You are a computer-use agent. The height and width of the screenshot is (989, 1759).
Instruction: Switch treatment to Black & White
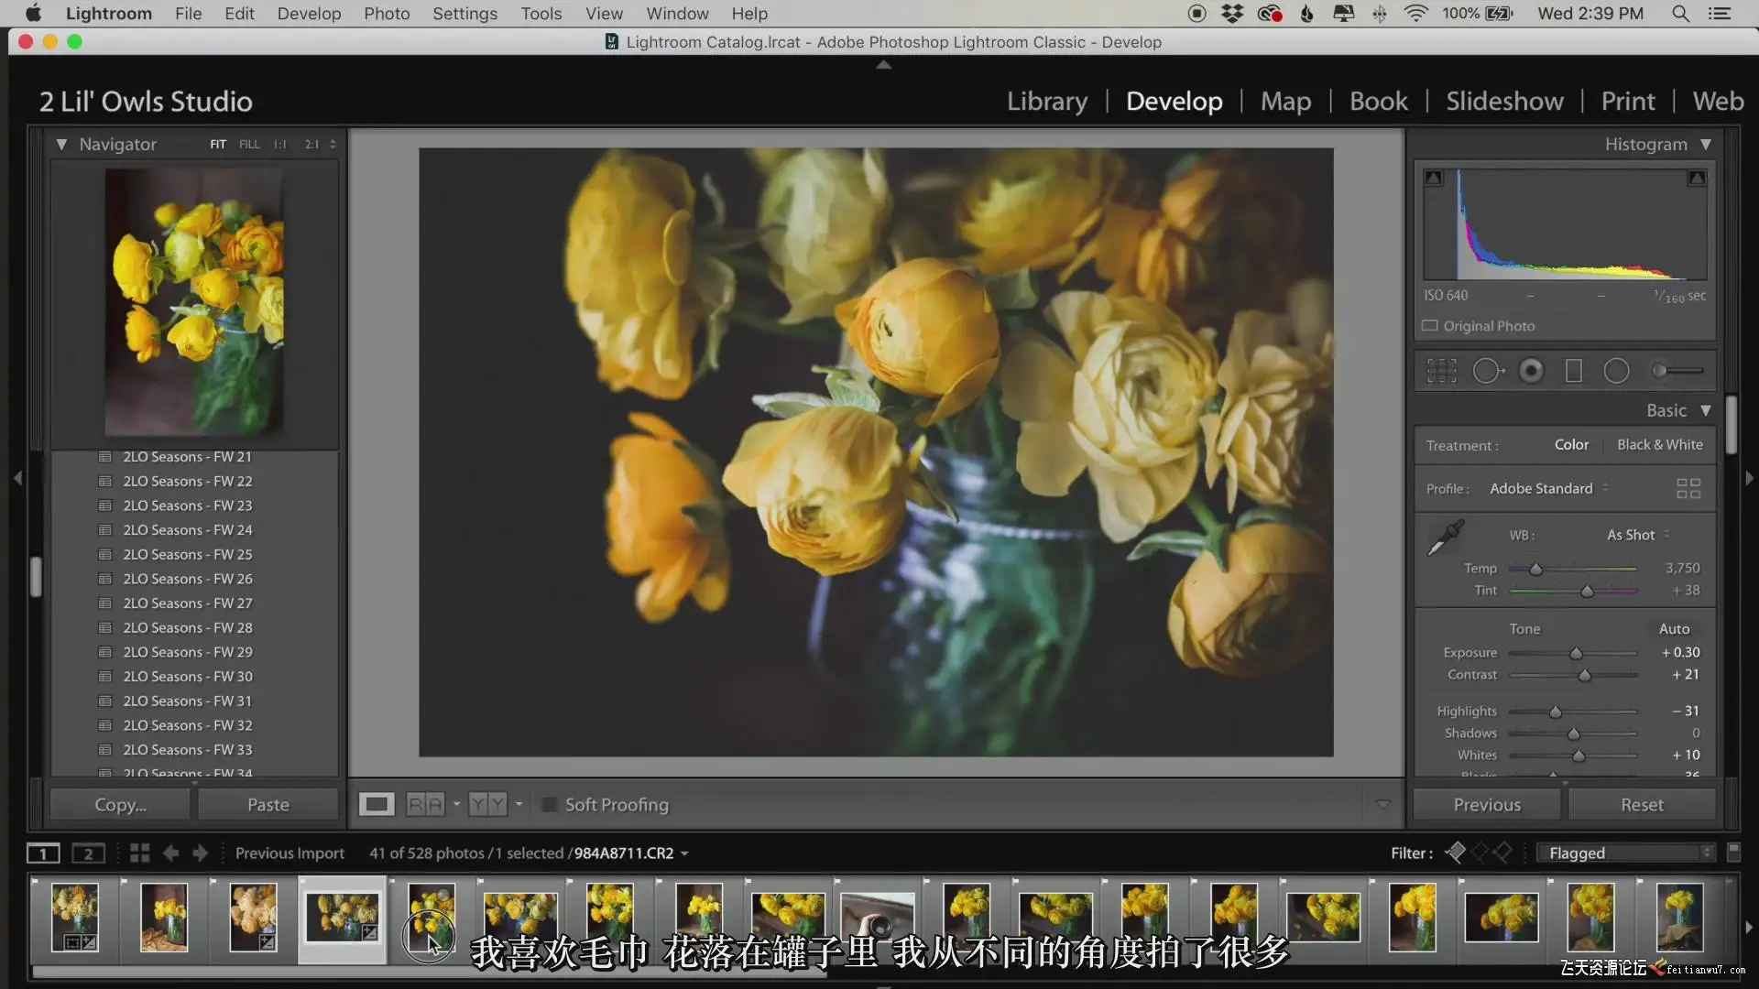[x=1659, y=445]
